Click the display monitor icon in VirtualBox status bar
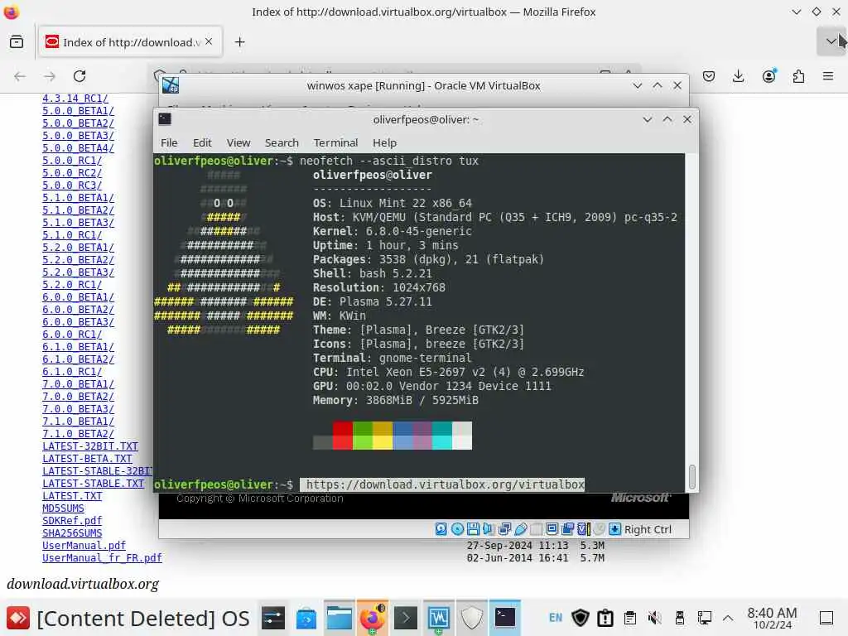 (x=552, y=529)
